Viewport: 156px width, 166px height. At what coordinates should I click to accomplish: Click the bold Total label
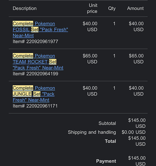tap(110, 141)
